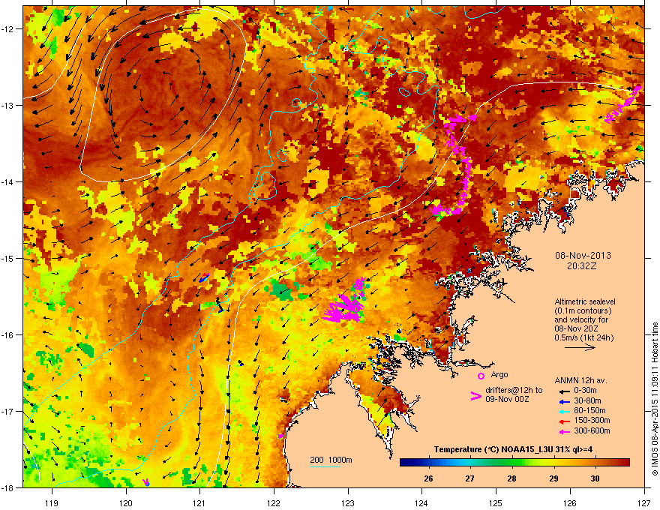660x510 pixels.
Task: Click the '(0.1m contours)' caption line
Action: click(x=583, y=311)
